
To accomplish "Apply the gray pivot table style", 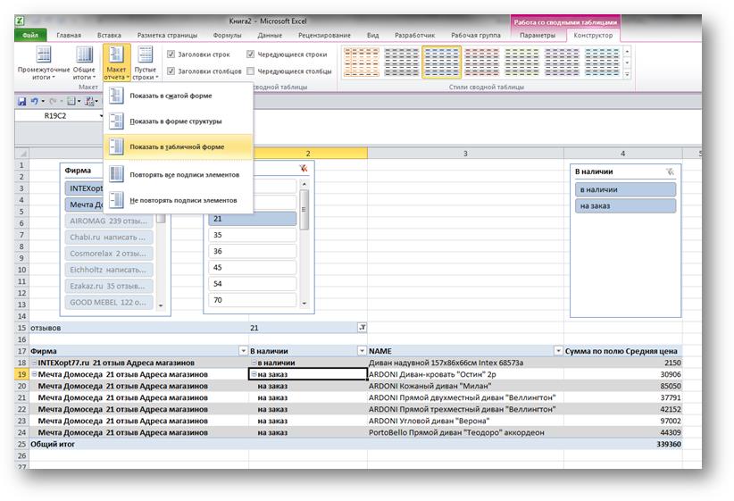I will coord(401,62).
